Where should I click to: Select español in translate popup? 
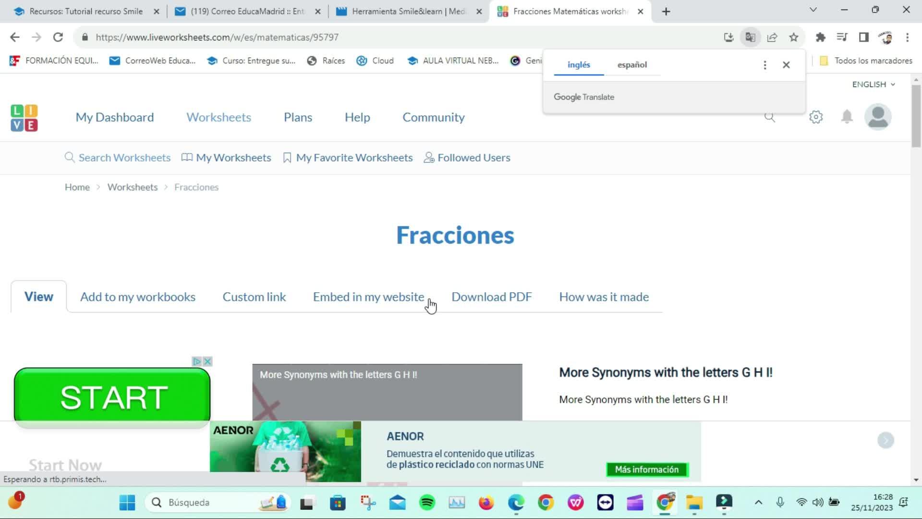(x=632, y=65)
